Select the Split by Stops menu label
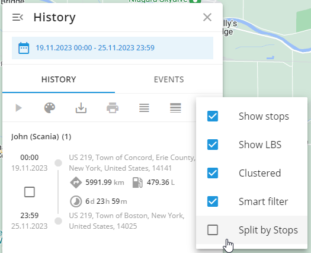Screen dimensions: 311x253 point(268,230)
